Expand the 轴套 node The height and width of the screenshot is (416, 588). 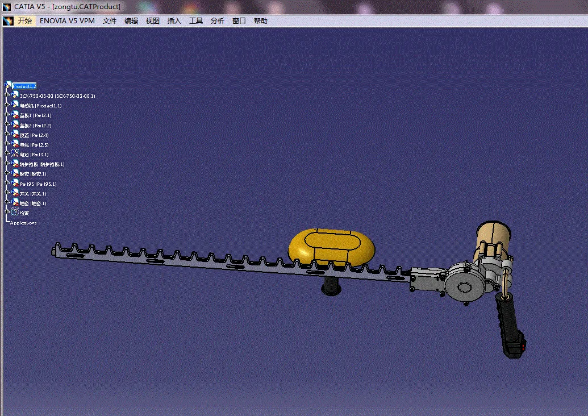pyautogui.click(x=7, y=202)
